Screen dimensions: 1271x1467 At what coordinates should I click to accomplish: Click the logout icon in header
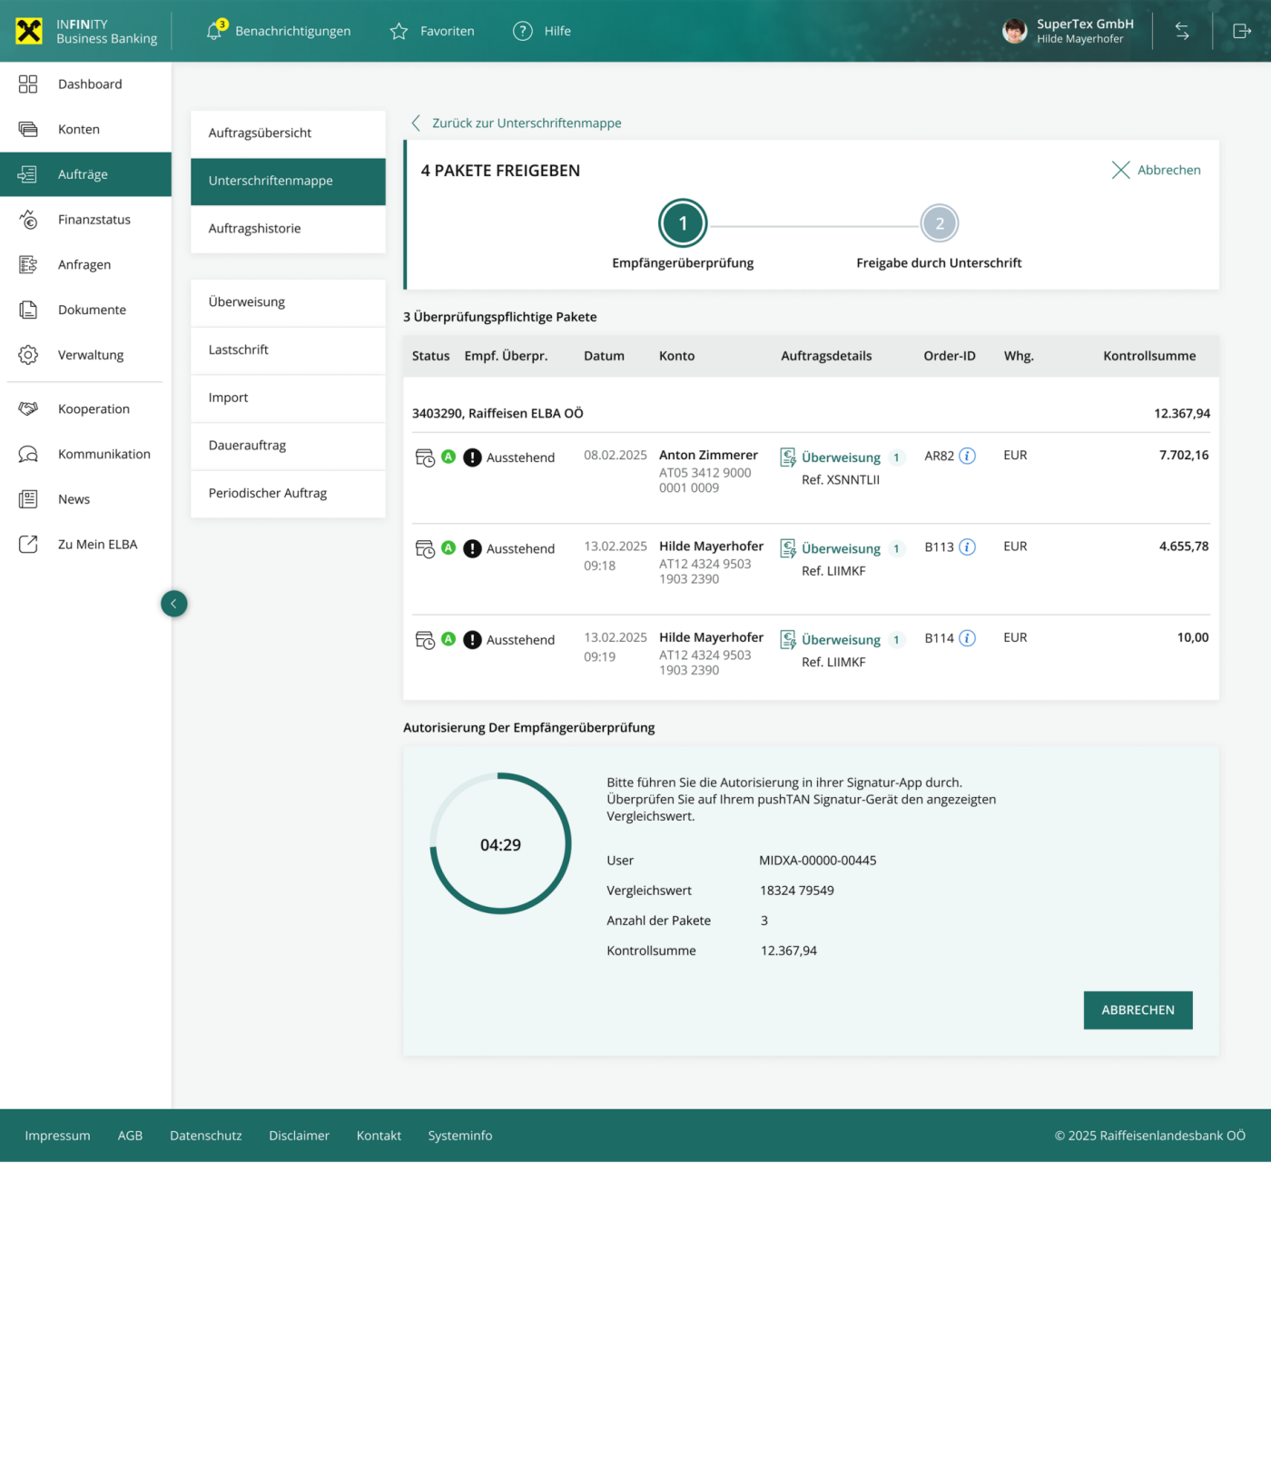1241,31
